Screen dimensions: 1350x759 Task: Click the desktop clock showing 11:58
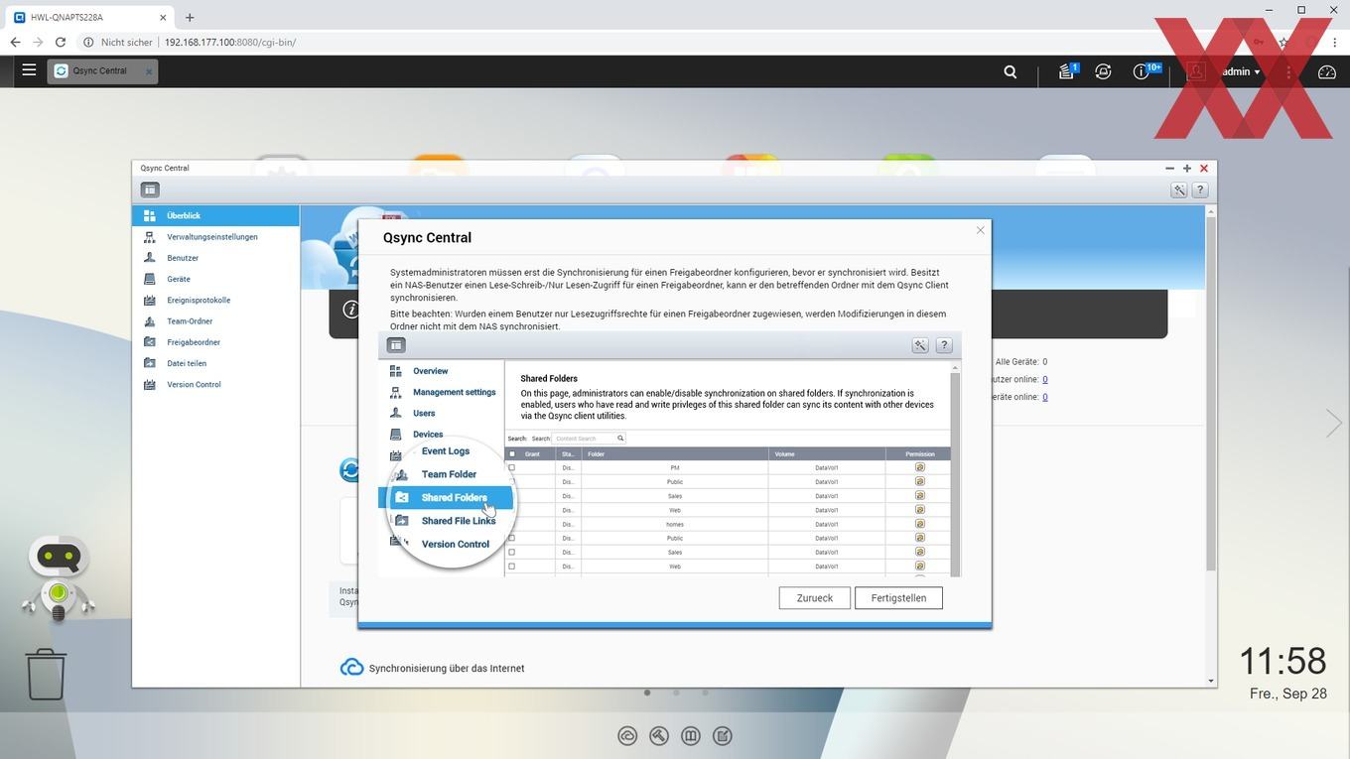click(1282, 661)
